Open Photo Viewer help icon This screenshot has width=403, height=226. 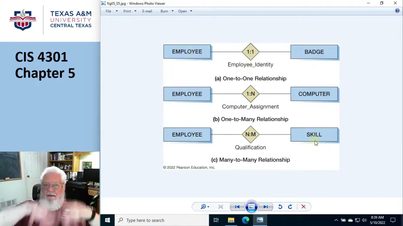tap(397, 11)
